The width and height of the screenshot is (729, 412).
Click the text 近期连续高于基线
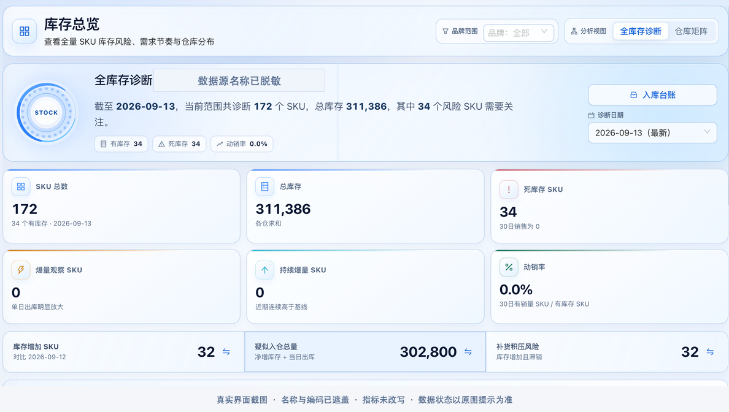[281, 307]
